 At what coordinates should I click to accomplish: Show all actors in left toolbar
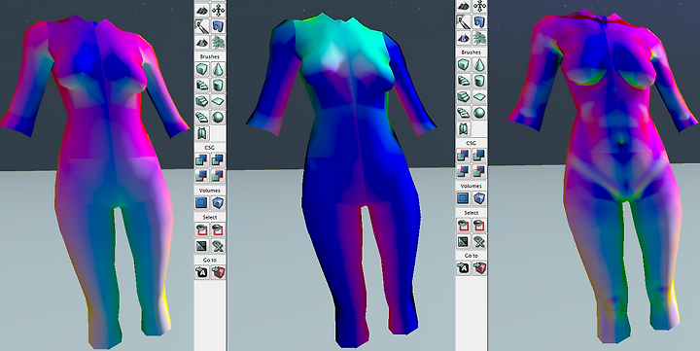(x=218, y=246)
